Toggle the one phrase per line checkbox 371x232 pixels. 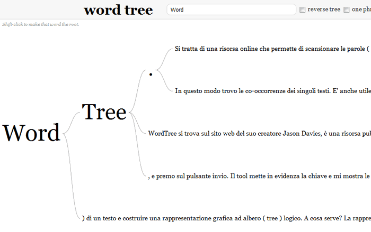point(347,10)
